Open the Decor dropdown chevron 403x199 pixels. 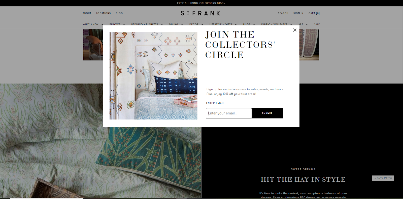pyautogui.click(x=202, y=24)
